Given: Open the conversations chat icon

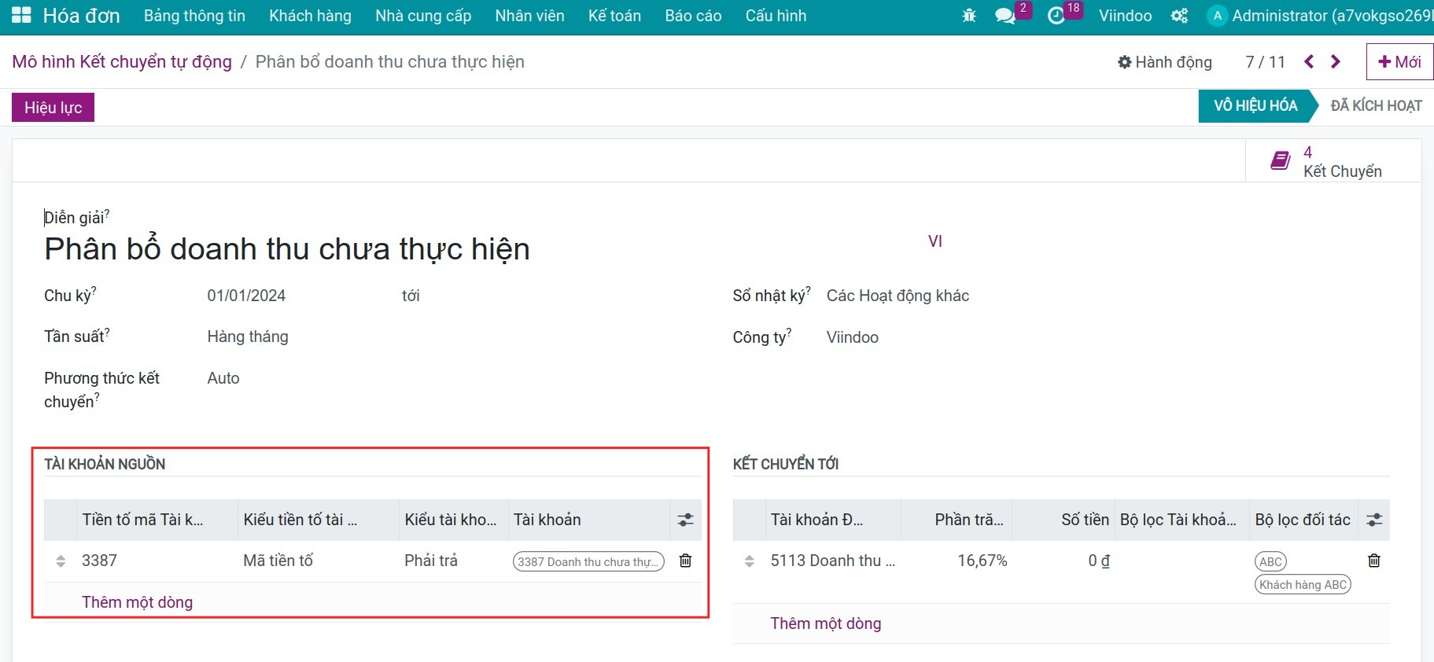Looking at the screenshot, I should [1005, 16].
